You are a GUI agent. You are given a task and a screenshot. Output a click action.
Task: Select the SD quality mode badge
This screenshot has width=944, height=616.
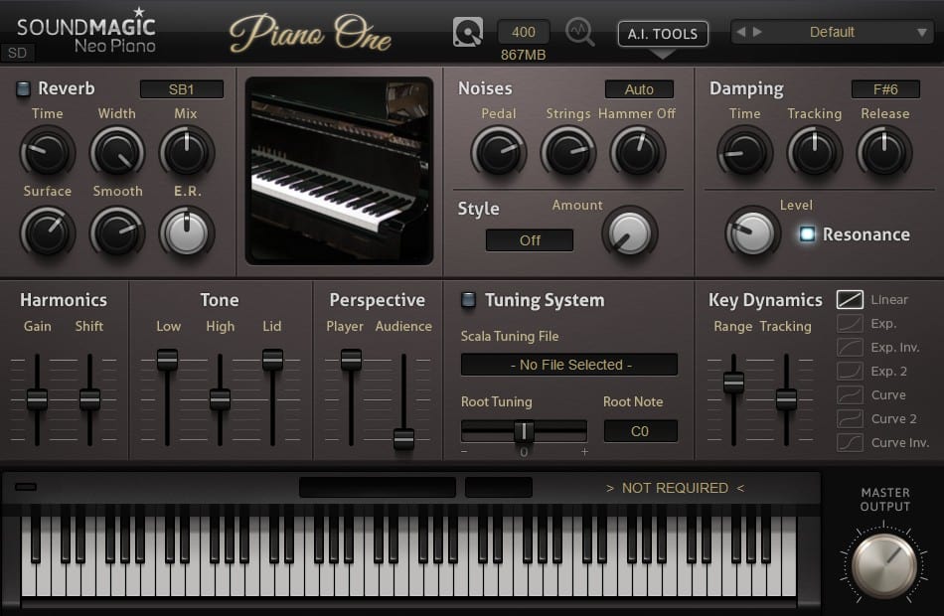[x=17, y=53]
